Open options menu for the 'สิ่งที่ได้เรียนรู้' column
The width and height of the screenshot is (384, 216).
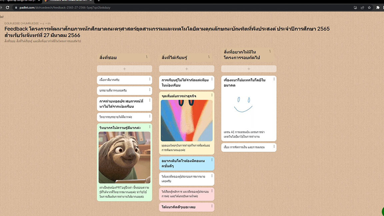coord(209,57)
